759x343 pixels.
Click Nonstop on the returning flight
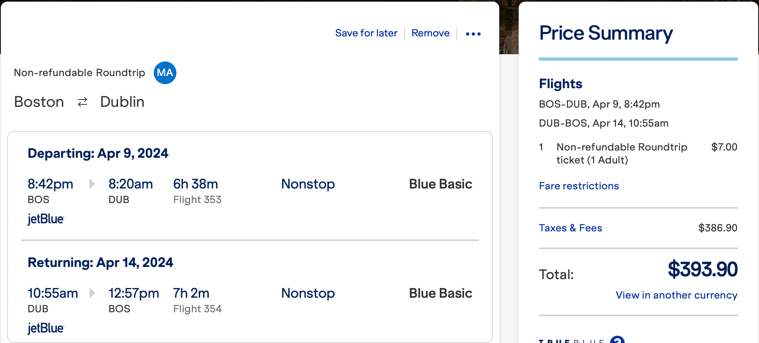(308, 293)
